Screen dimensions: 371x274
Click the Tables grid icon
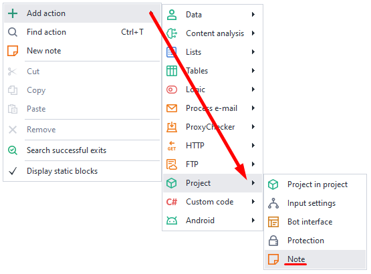coord(172,71)
